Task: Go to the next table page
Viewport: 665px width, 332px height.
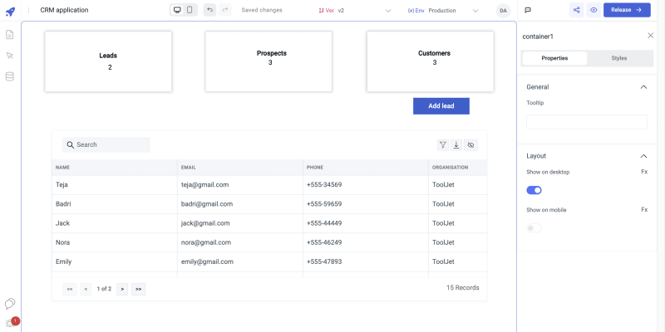Action: [122, 289]
